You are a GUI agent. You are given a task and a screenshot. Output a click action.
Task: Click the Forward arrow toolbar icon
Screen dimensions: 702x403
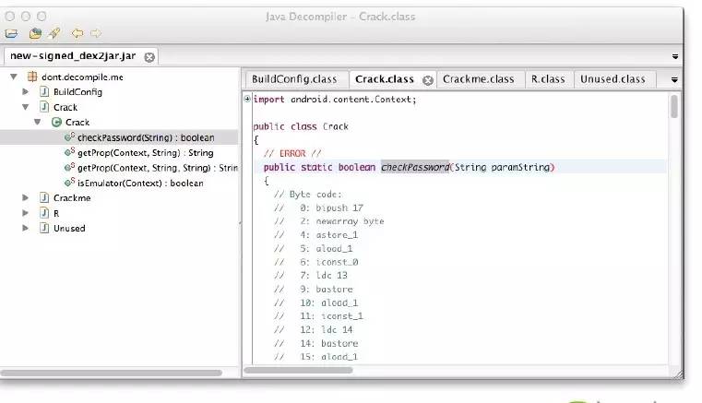click(97, 34)
